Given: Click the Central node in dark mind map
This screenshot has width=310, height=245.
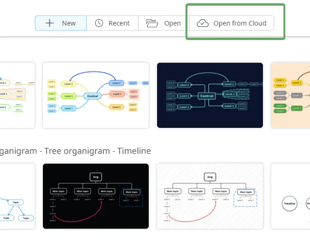Looking at the screenshot, I should [x=206, y=95].
